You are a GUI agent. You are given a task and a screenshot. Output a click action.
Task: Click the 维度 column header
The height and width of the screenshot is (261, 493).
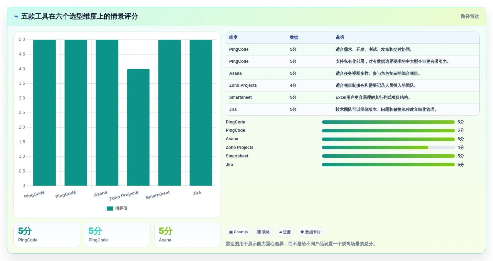[x=233, y=37]
